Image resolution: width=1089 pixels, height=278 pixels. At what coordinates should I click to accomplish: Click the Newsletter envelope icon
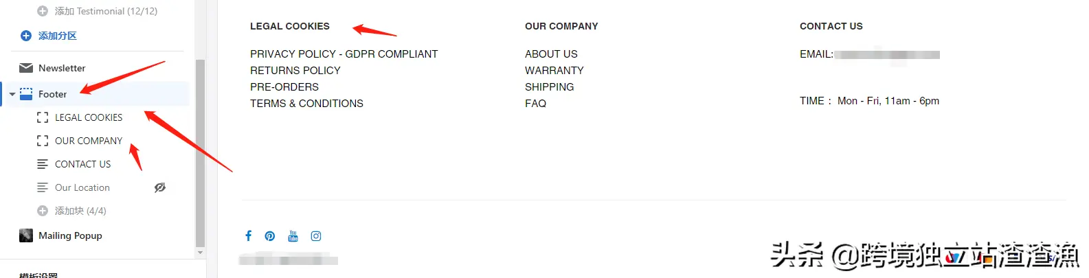[26, 68]
